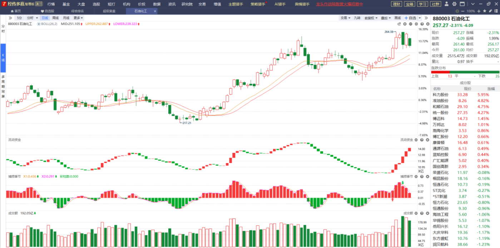This screenshot has width=500, height=248.
Task: Toggle 多周期同屏 multi-period view
Action: coord(3,86)
